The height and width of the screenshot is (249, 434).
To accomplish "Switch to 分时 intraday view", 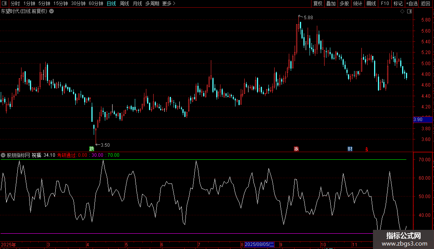I will pyautogui.click(x=15, y=3).
